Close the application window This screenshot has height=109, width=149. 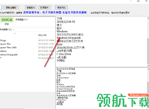point(146,1)
